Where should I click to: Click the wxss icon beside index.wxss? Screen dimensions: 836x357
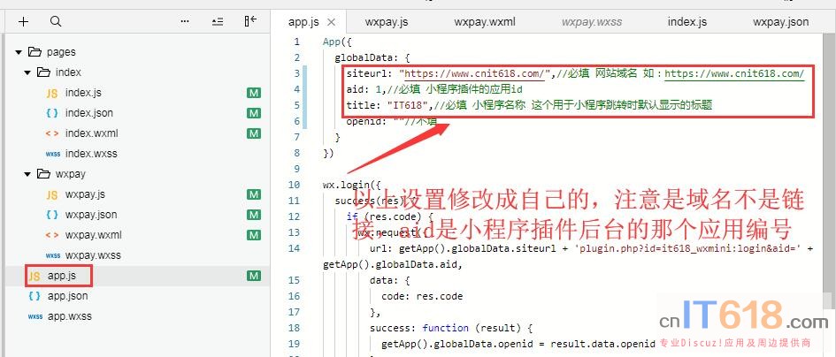[x=52, y=154]
